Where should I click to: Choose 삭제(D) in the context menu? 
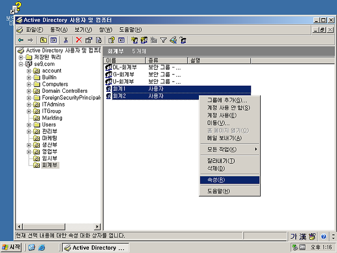pyautogui.click(x=229, y=169)
